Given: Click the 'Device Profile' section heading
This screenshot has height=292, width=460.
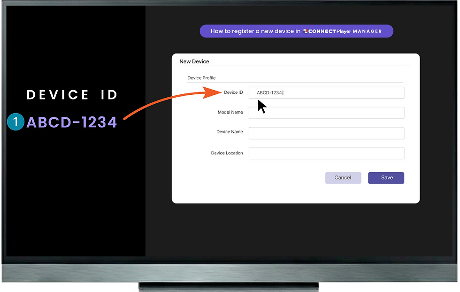Looking at the screenshot, I should click(201, 78).
